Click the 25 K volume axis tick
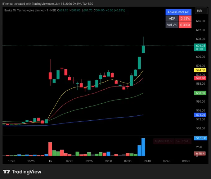The width and height of the screenshot is (211, 179). (x=199, y=147)
